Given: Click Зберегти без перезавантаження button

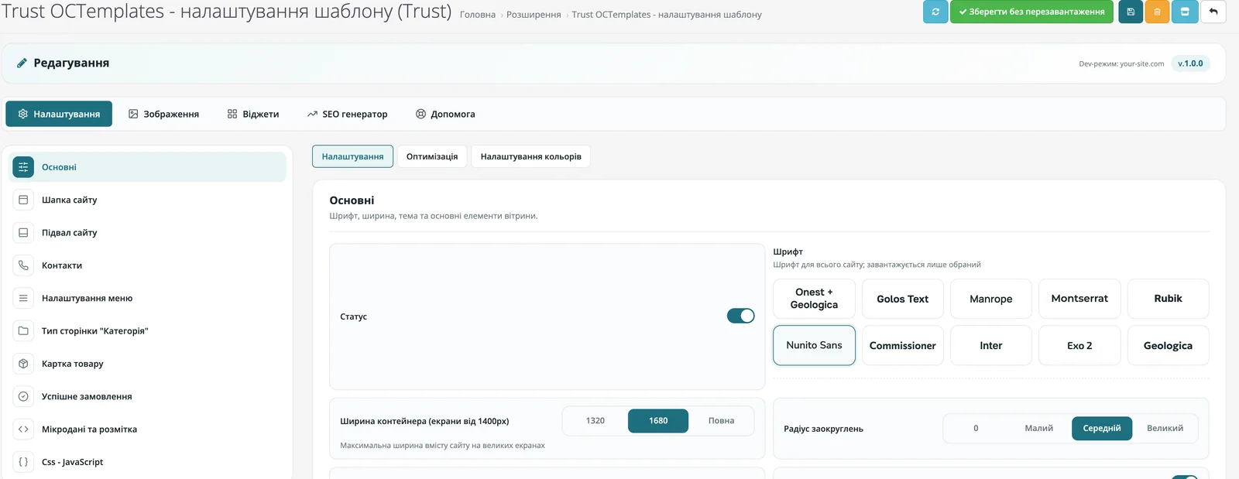Looking at the screenshot, I should [x=1031, y=12].
